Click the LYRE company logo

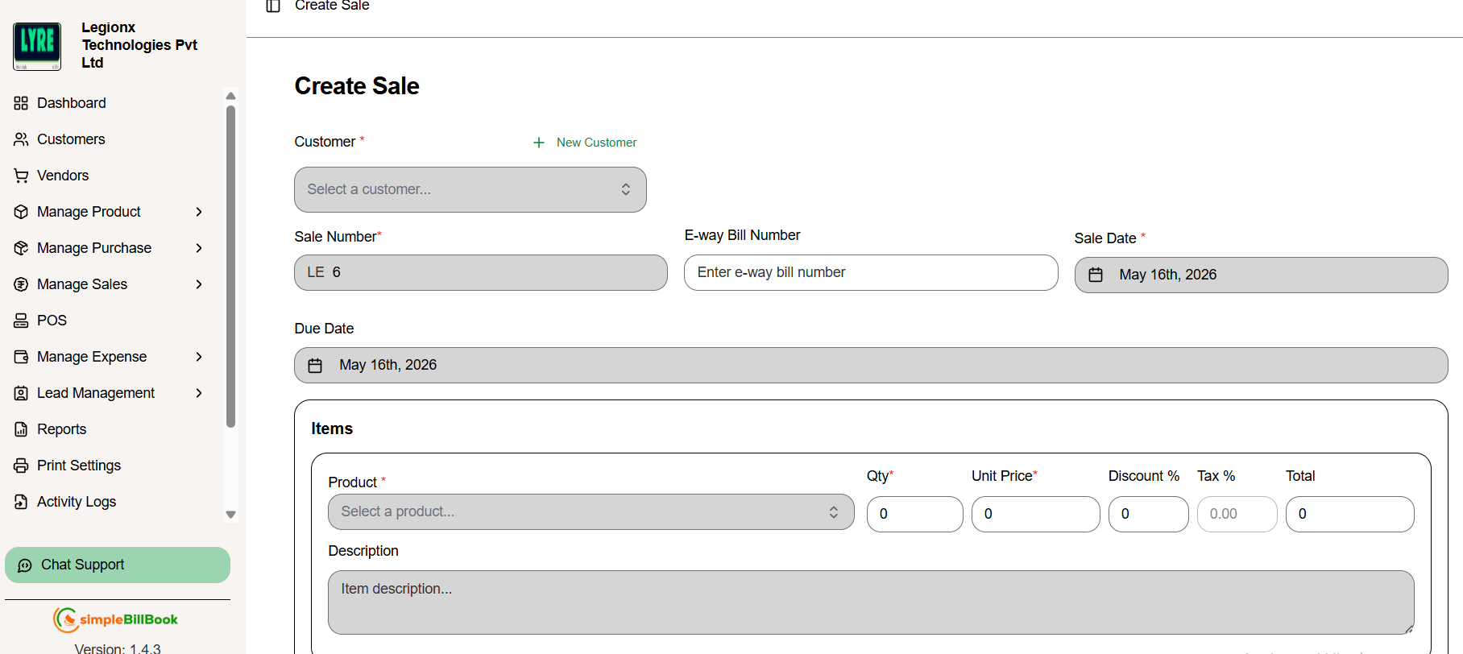(x=37, y=46)
